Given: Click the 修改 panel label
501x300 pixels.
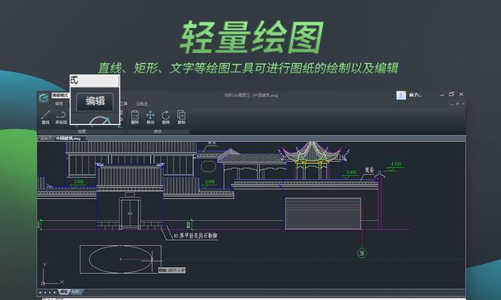Looking at the screenshot, I should pyautogui.click(x=158, y=131).
